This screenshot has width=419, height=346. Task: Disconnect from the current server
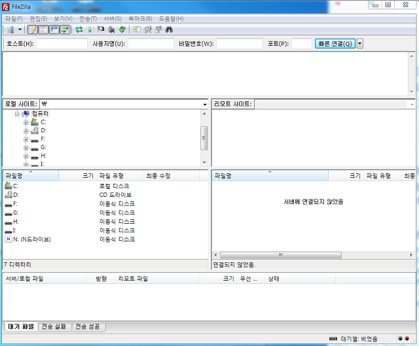point(111,29)
